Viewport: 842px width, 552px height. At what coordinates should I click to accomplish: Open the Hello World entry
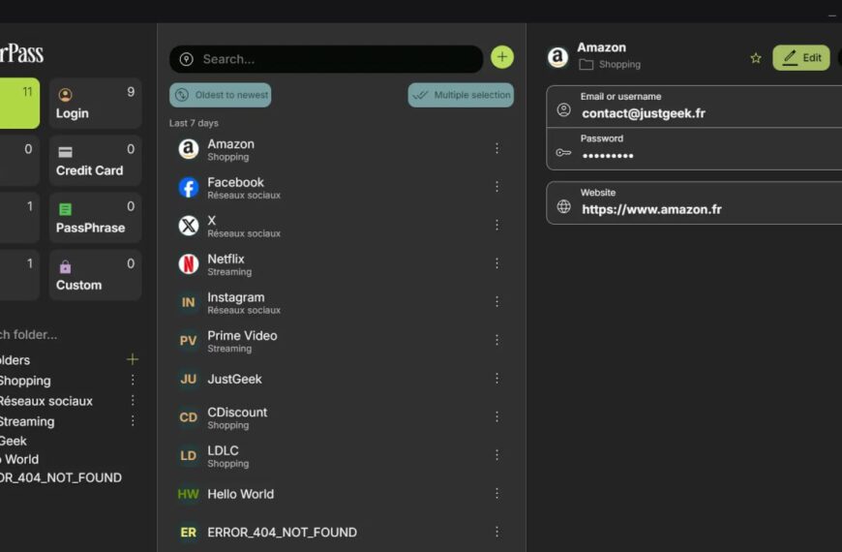[x=341, y=494]
